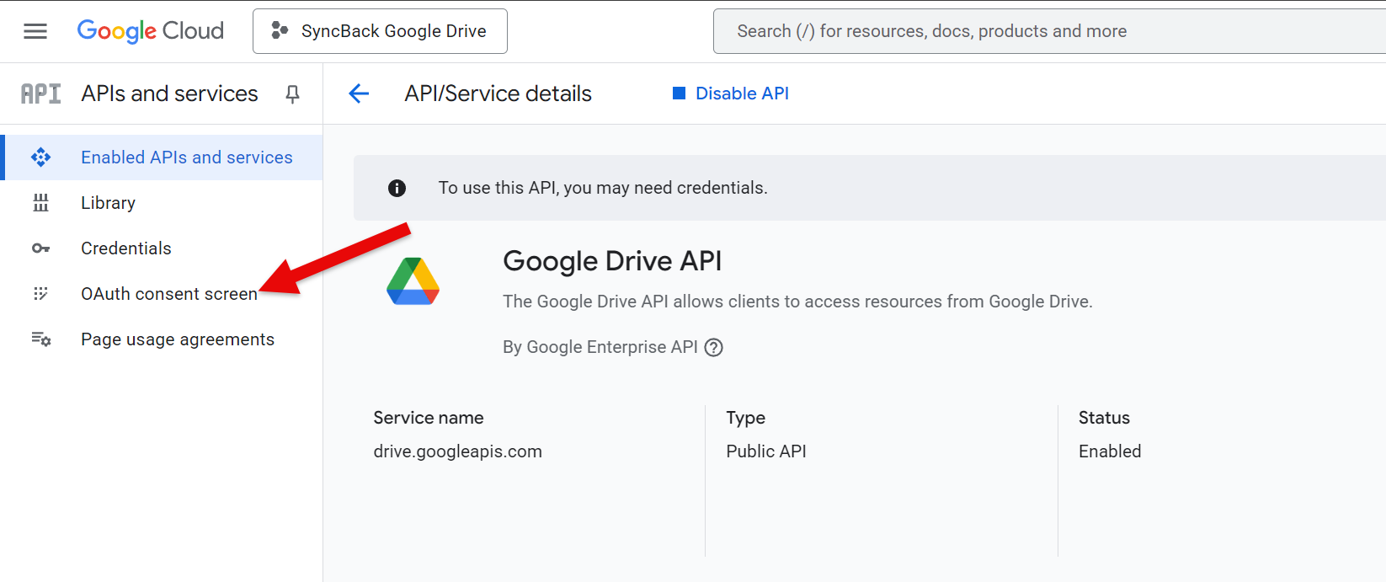1386x582 pixels.
Task: Click the Google Drive logo icon
Action: click(x=413, y=281)
